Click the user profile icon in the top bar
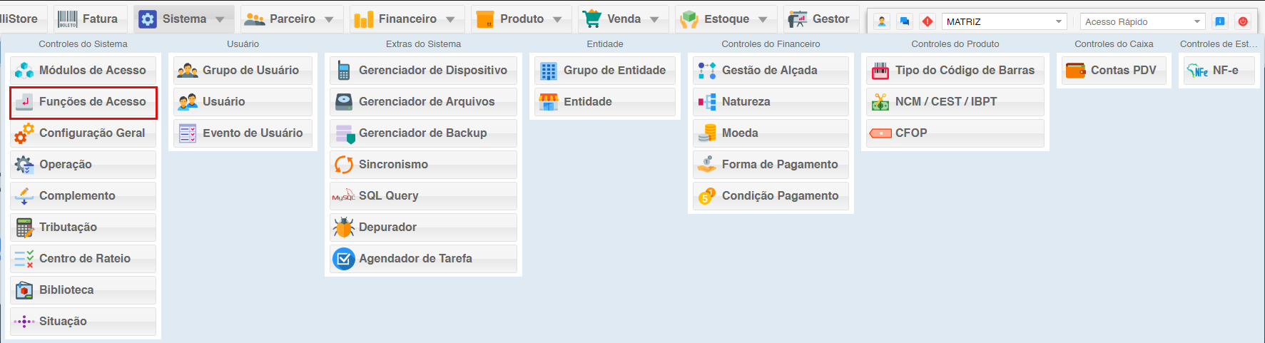 [882, 21]
